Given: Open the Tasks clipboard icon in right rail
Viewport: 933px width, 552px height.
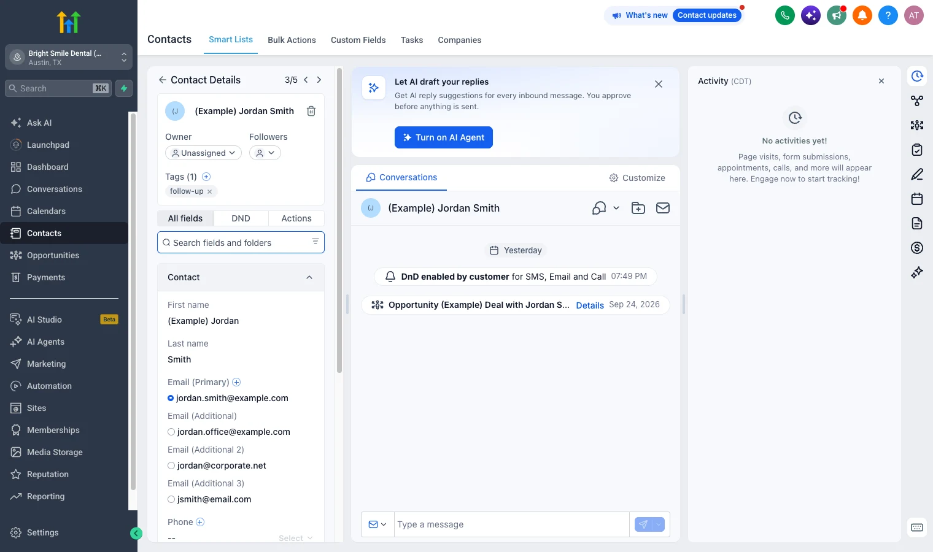Looking at the screenshot, I should click(x=917, y=150).
